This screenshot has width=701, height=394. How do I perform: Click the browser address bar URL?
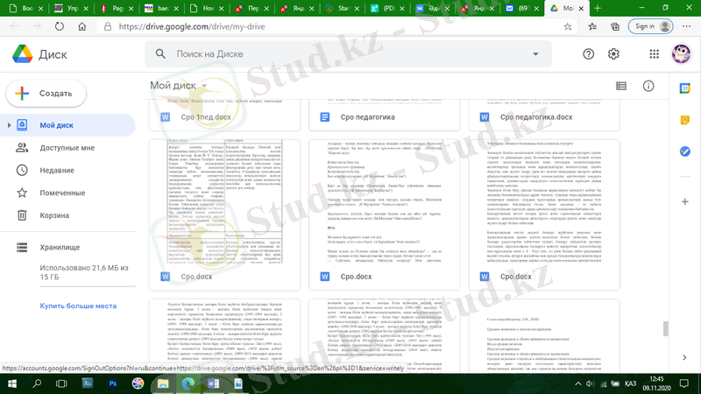[x=192, y=26]
